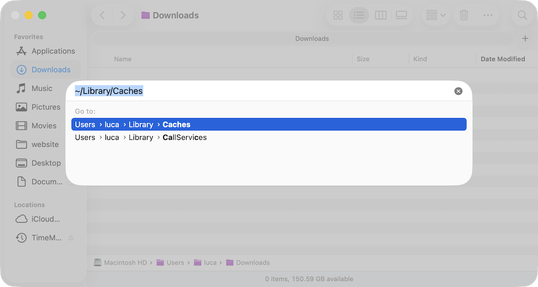
Task: Add a new tab with the plus button
Action: tap(525, 39)
